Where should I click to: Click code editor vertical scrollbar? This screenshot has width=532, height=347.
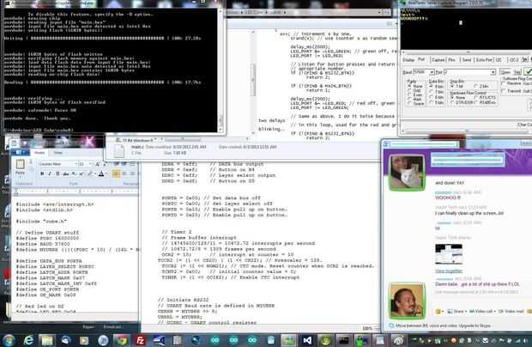click(x=253, y=80)
